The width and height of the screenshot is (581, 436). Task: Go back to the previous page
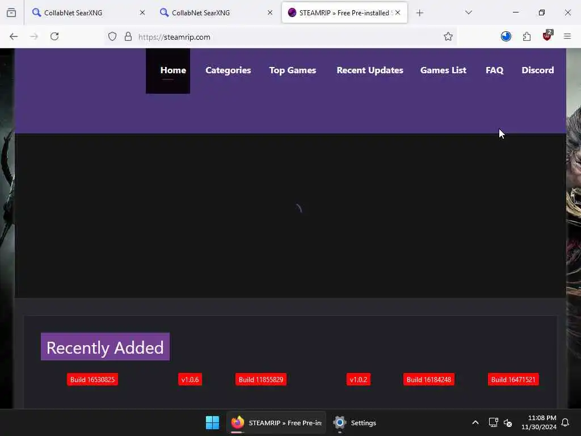tap(14, 36)
